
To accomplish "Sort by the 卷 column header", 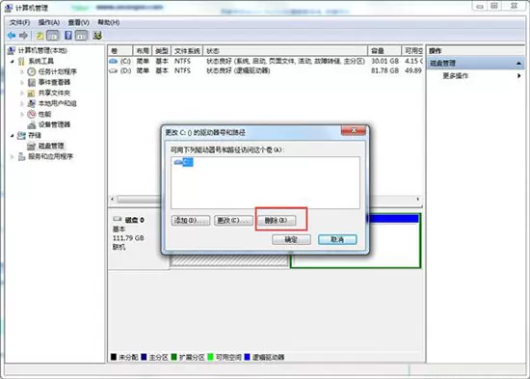I will (x=120, y=51).
